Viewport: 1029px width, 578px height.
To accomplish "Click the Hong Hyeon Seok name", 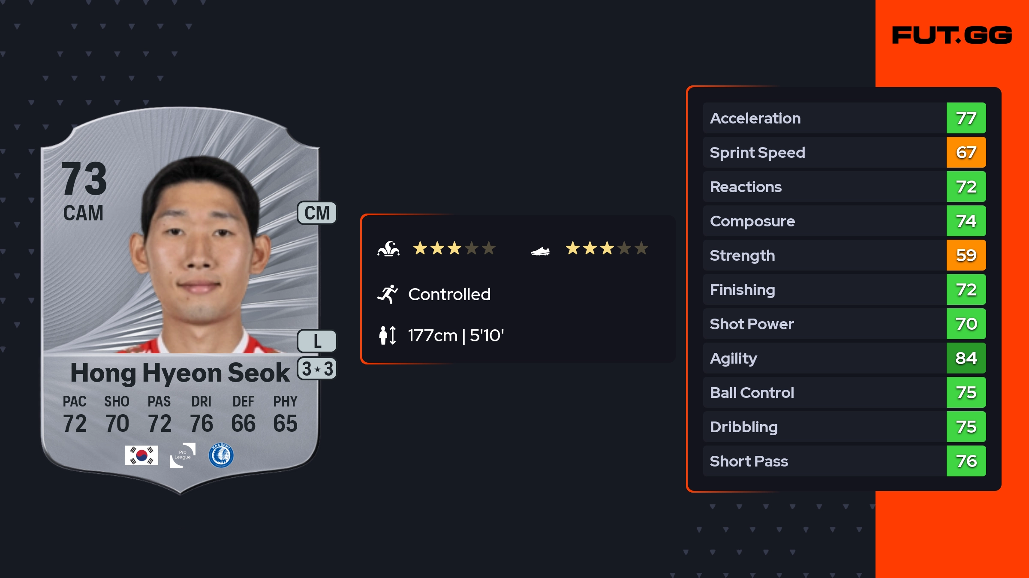I will [x=180, y=372].
